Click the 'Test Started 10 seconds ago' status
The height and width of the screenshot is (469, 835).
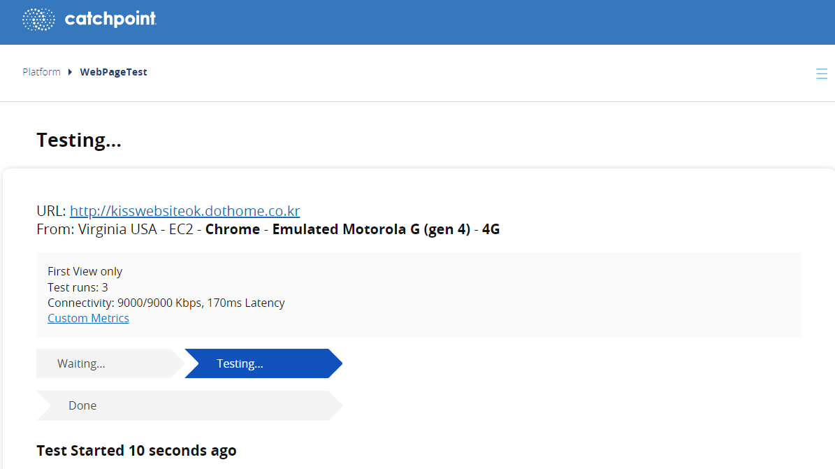[136, 451]
